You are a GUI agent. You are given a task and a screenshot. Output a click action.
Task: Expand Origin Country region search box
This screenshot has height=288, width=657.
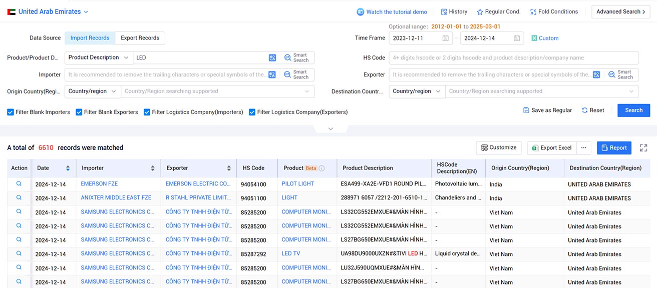(217, 91)
